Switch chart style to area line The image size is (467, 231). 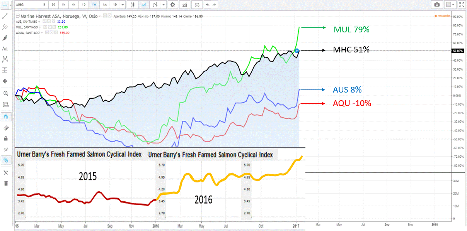tap(144, 5)
